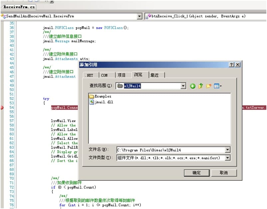
Task: Select the jmail.dll file
Action: tap(101, 102)
